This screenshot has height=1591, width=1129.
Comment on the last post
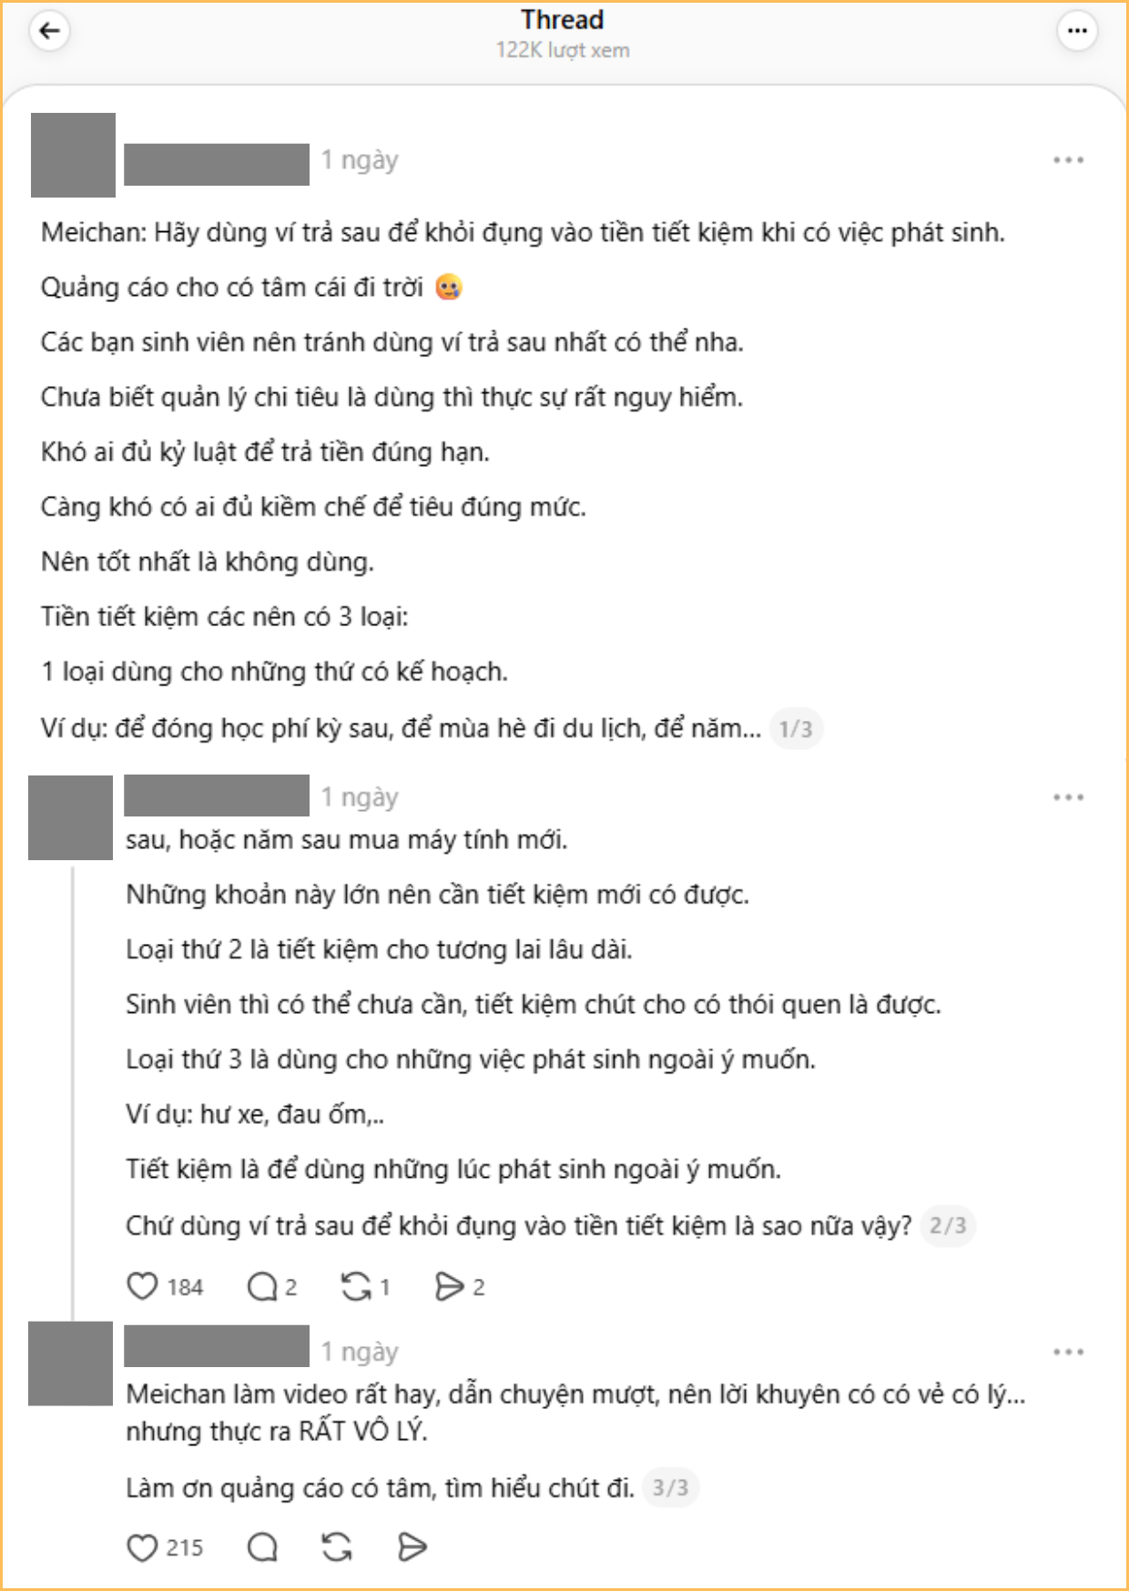point(262,1545)
